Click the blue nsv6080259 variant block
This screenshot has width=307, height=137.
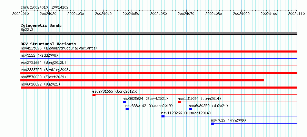tap(190, 109)
